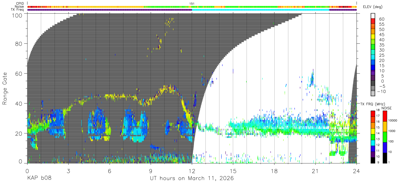
Task: Click x-axis tick label '18'
Action: point(274,171)
